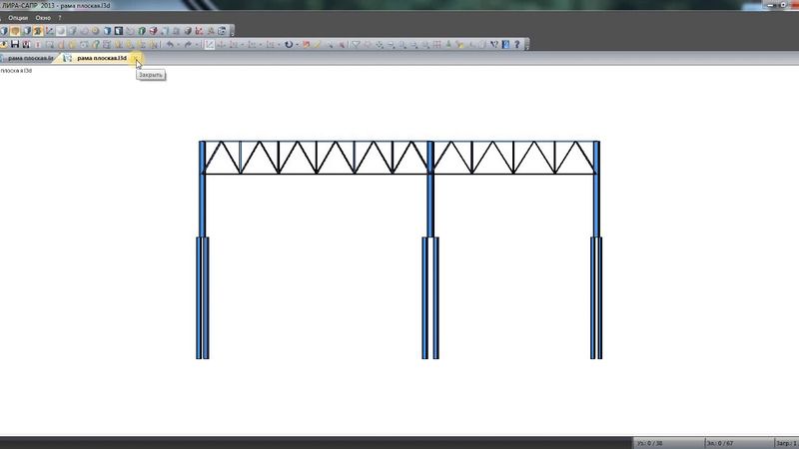The height and width of the screenshot is (449, 799).
Task: Click the red grid icon in second toolbar
Action: coord(437,44)
